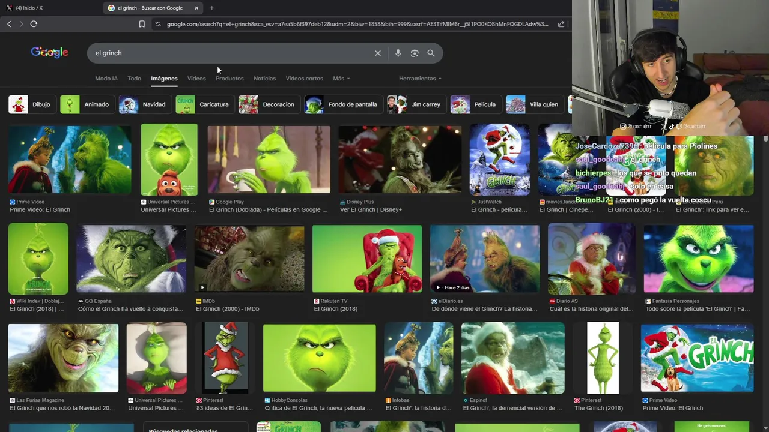The width and height of the screenshot is (769, 432).
Task: Open the Pinterest 'The Grinch (2018)' image
Action: pyautogui.click(x=603, y=358)
